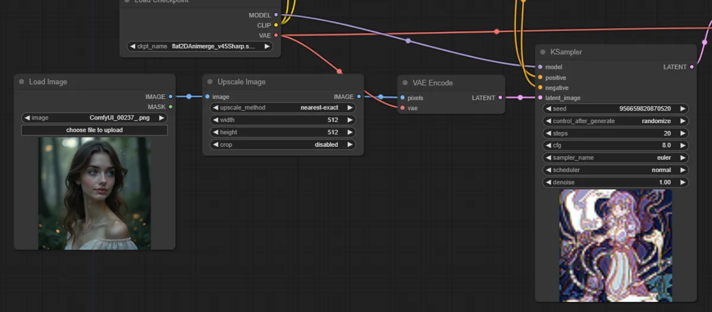This screenshot has height=312, width=712.
Task: Click the CLIP output socket on Load Checkpoint
Action: [276, 25]
